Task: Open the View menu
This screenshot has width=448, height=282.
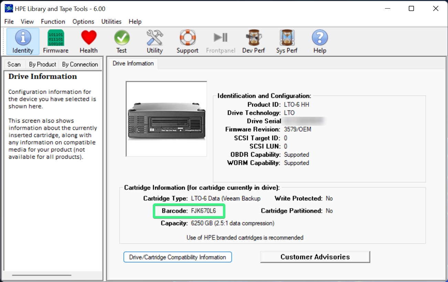Action: 27,21
